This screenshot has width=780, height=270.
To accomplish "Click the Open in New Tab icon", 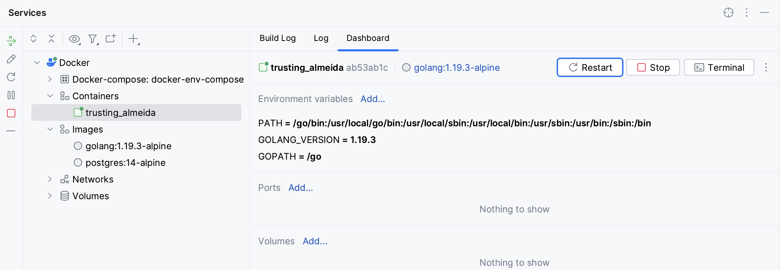I will click(x=111, y=38).
